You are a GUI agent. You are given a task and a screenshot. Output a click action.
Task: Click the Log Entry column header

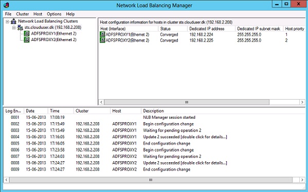click(14, 111)
